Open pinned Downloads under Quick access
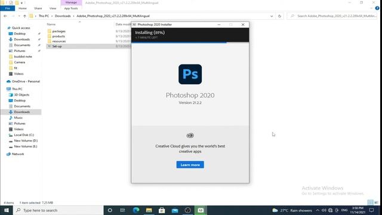 21,39
